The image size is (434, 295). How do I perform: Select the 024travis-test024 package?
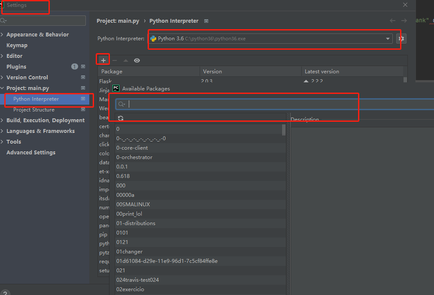[x=200, y=280]
